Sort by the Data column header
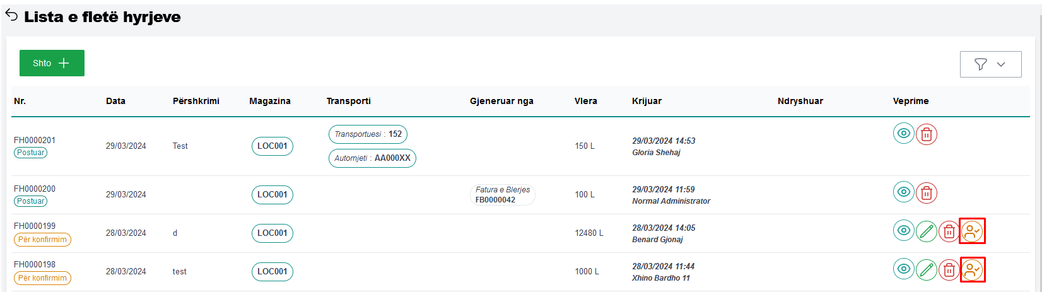Image resolution: width=1042 pixels, height=292 pixels. click(x=115, y=101)
